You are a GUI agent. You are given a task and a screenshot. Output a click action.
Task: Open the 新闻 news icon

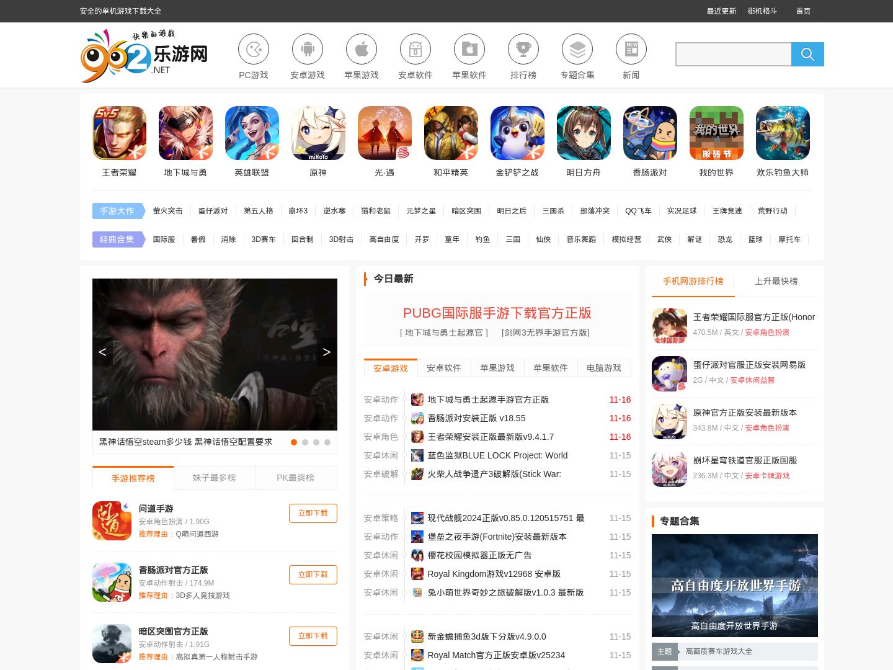pos(631,50)
